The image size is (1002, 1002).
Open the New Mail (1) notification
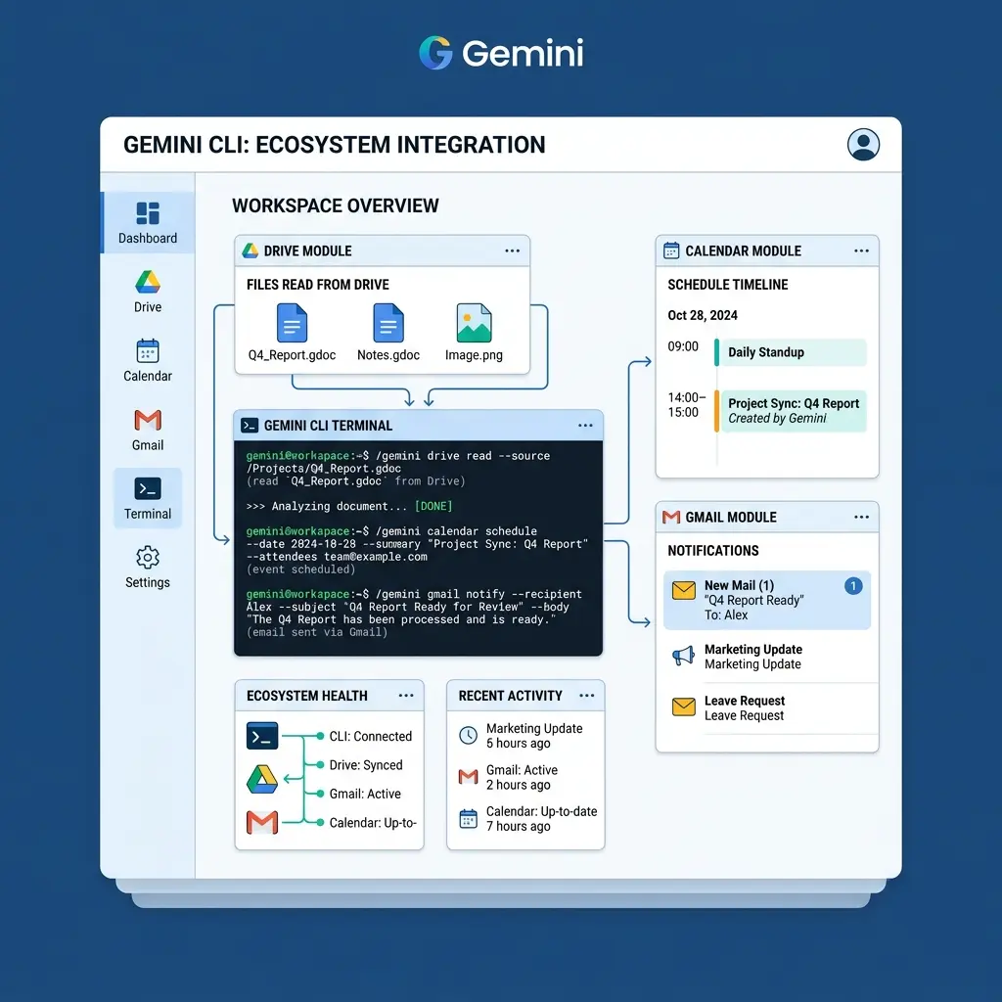tap(767, 600)
